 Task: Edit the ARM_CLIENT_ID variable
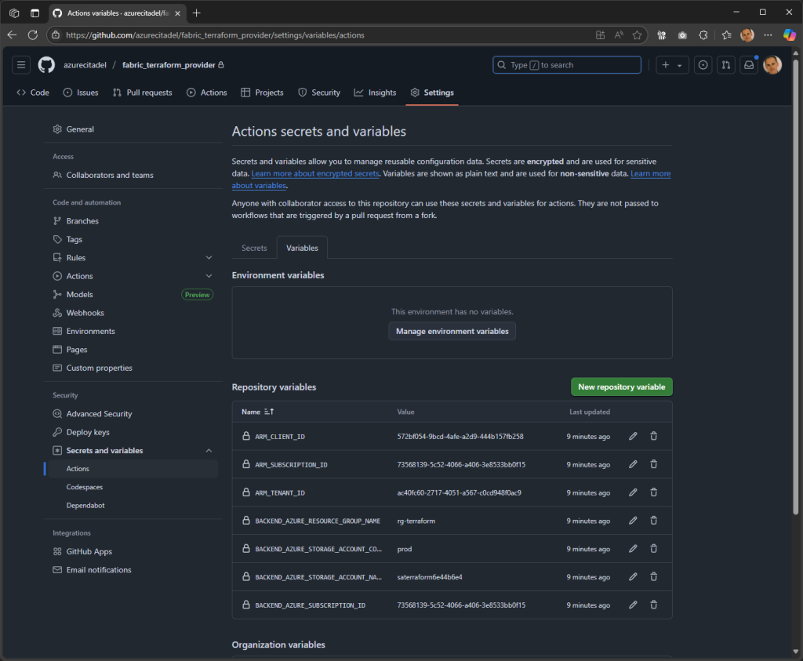click(632, 436)
